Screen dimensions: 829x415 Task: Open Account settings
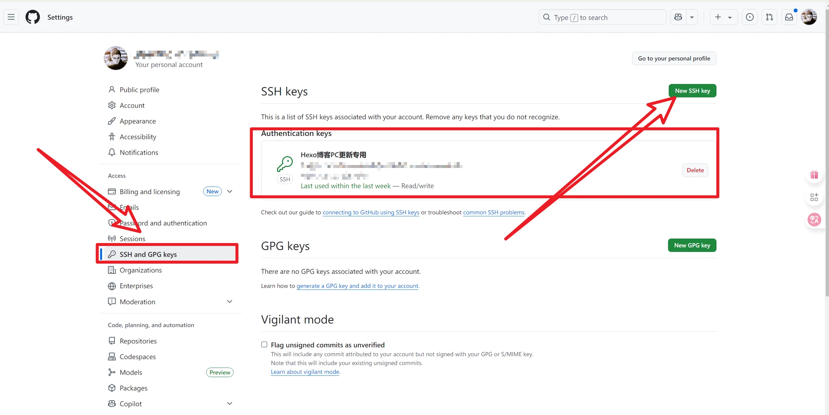pos(170,106)
